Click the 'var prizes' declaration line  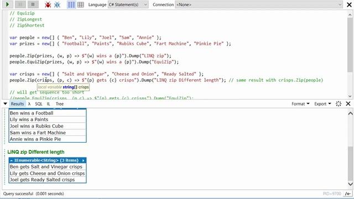tap(120, 44)
